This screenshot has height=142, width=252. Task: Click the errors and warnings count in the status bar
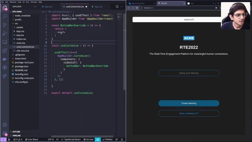tap(18, 140)
